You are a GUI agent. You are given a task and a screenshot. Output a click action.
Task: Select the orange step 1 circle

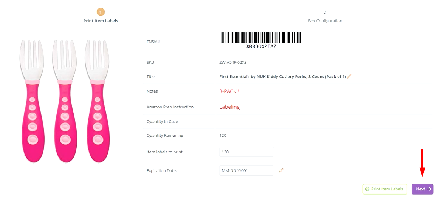(101, 12)
